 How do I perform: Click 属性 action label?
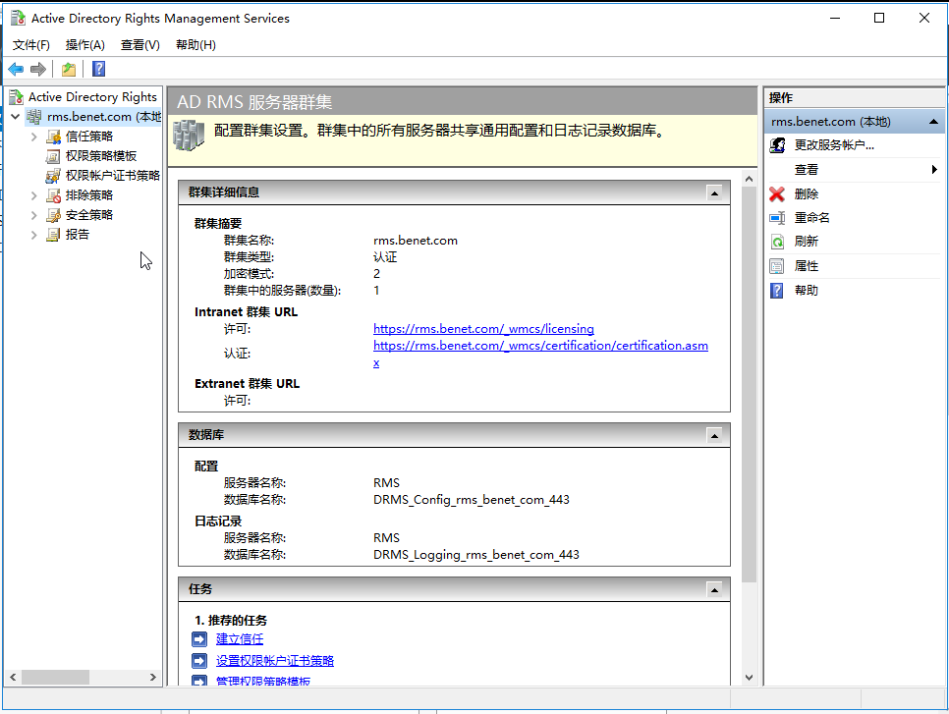[x=807, y=266]
